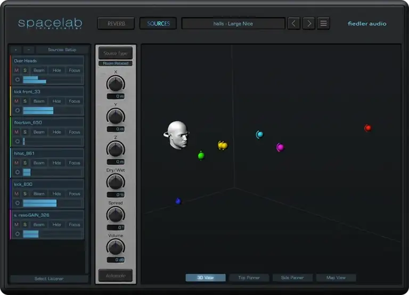
Task: Click the X position knob
Action: (116, 84)
